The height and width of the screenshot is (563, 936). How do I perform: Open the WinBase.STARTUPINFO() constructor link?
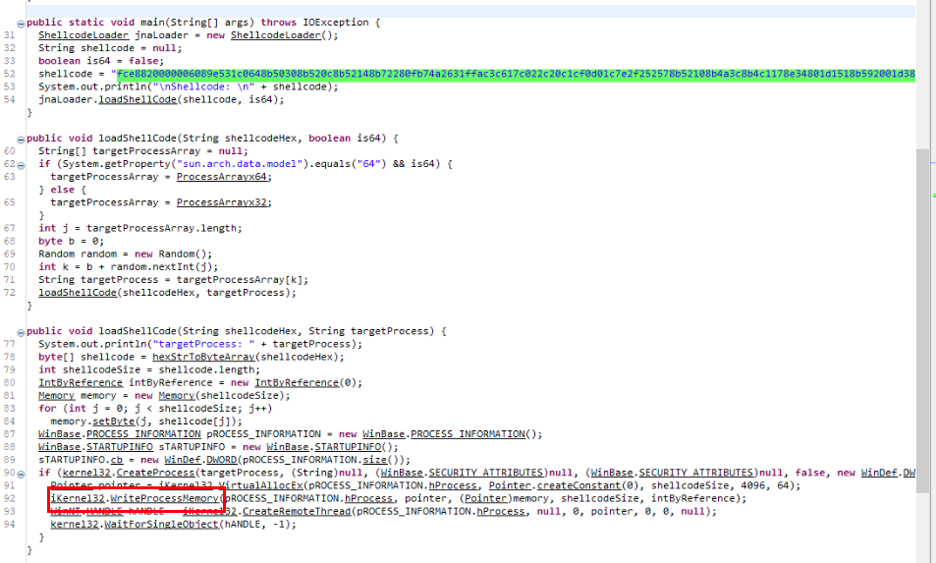point(348,447)
